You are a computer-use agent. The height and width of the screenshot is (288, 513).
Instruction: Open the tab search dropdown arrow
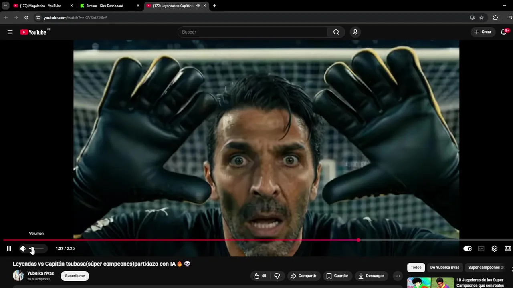tap(5, 6)
